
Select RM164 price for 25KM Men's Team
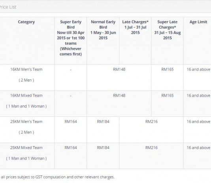71,122
